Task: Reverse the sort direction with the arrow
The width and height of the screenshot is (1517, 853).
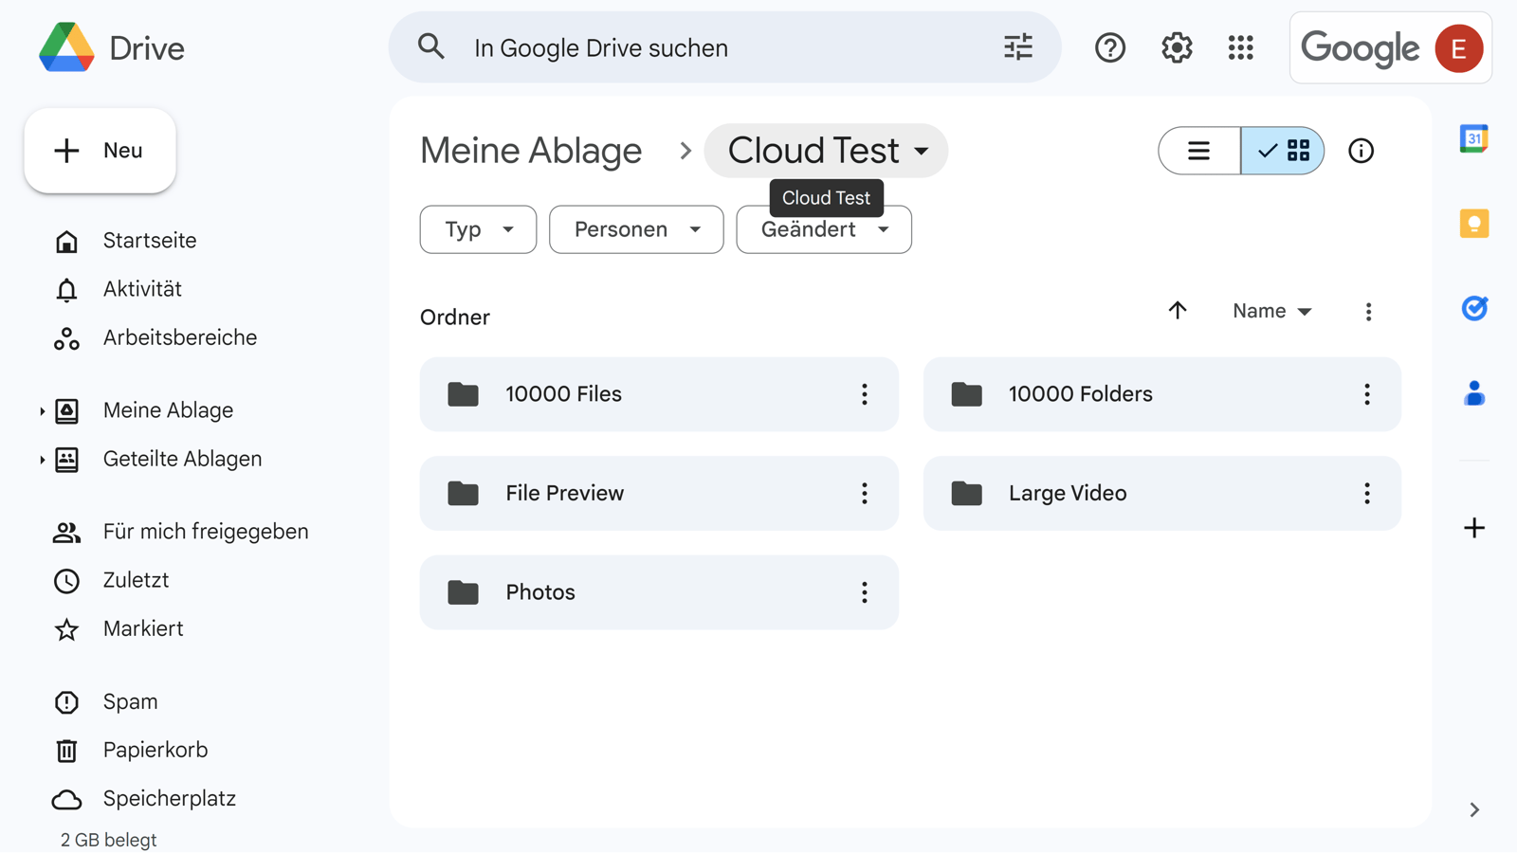Action: 1178,311
